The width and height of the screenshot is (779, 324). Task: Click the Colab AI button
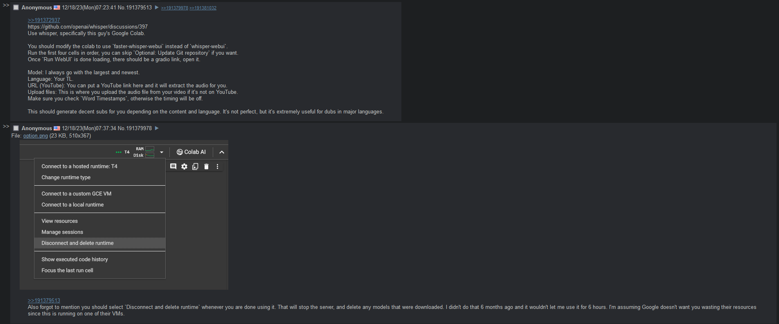click(x=191, y=152)
